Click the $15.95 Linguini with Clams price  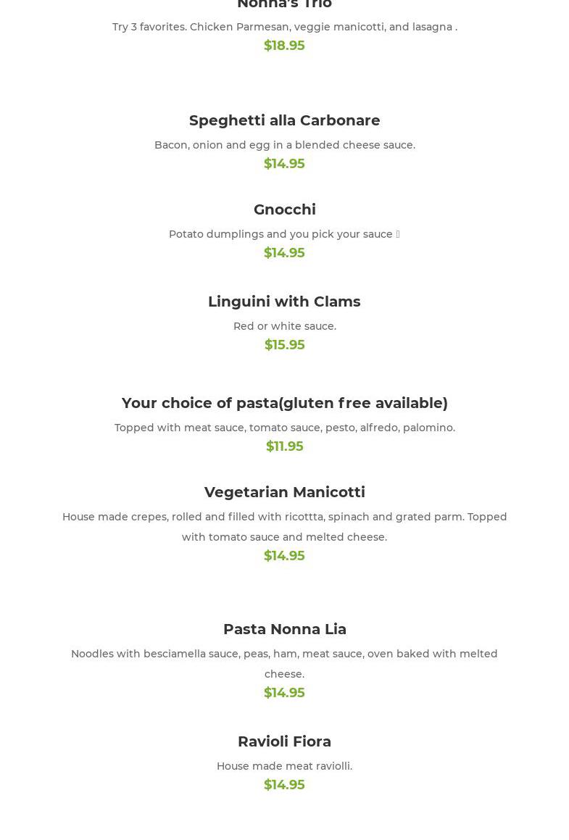284,345
